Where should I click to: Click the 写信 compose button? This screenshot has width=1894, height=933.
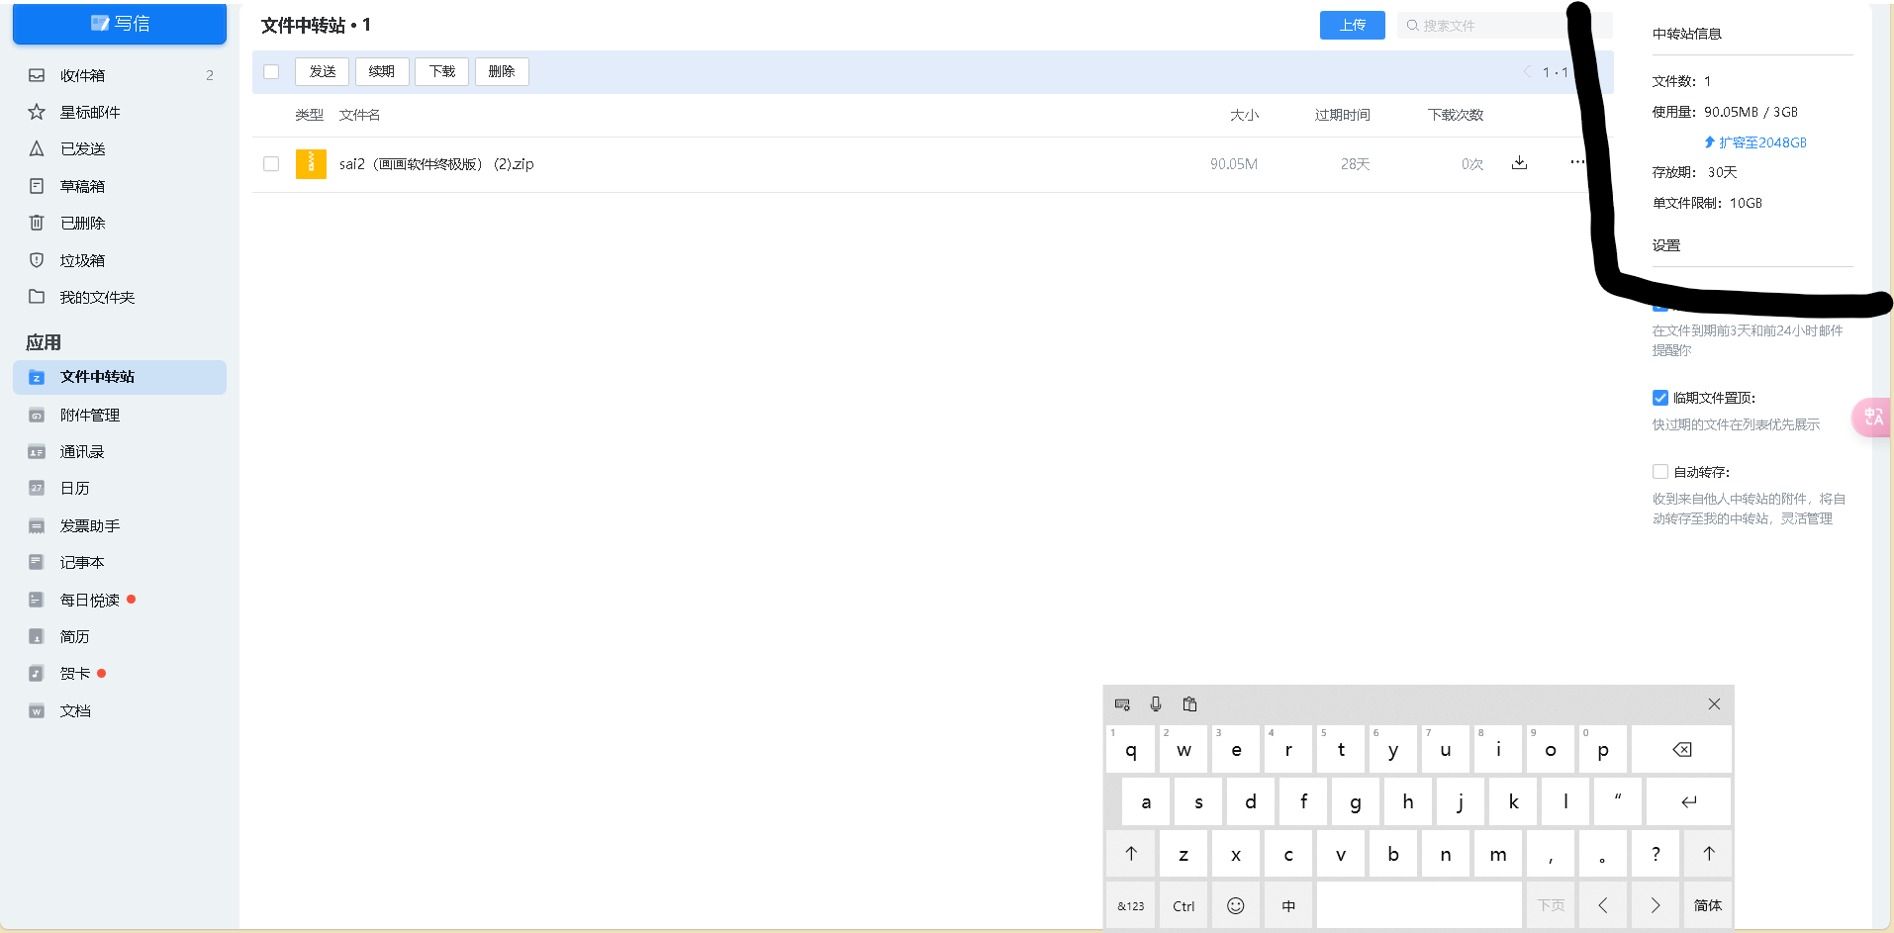pyautogui.click(x=120, y=24)
